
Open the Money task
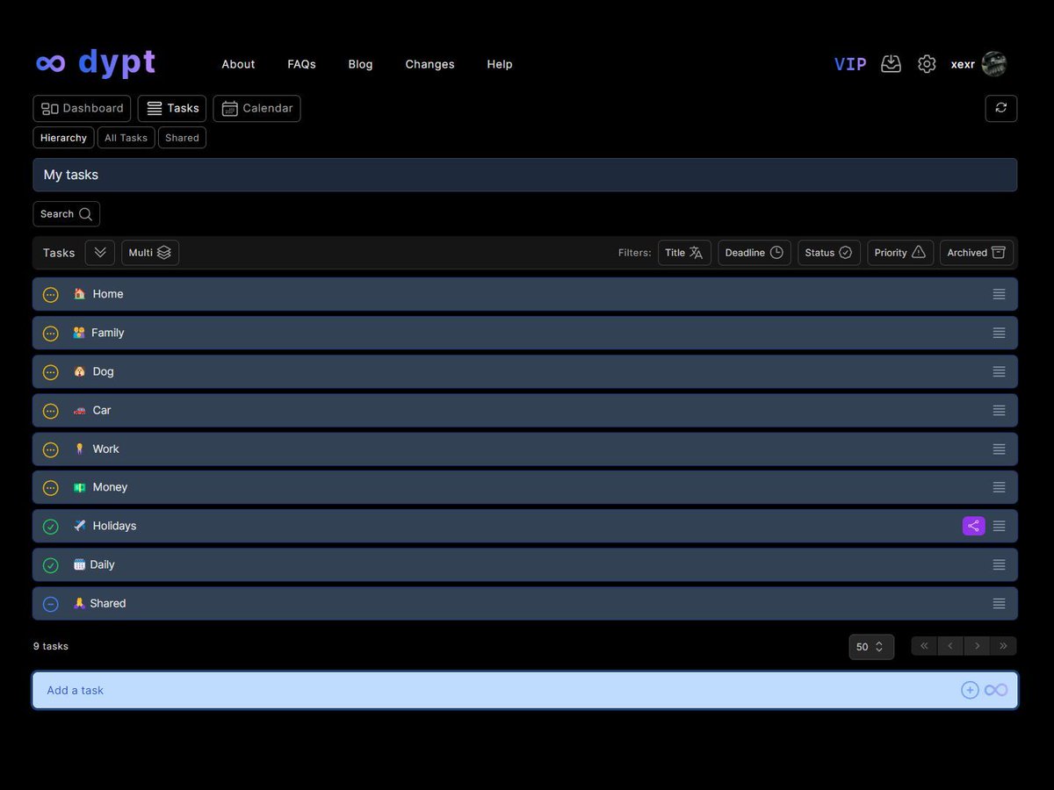(x=525, y=487)
